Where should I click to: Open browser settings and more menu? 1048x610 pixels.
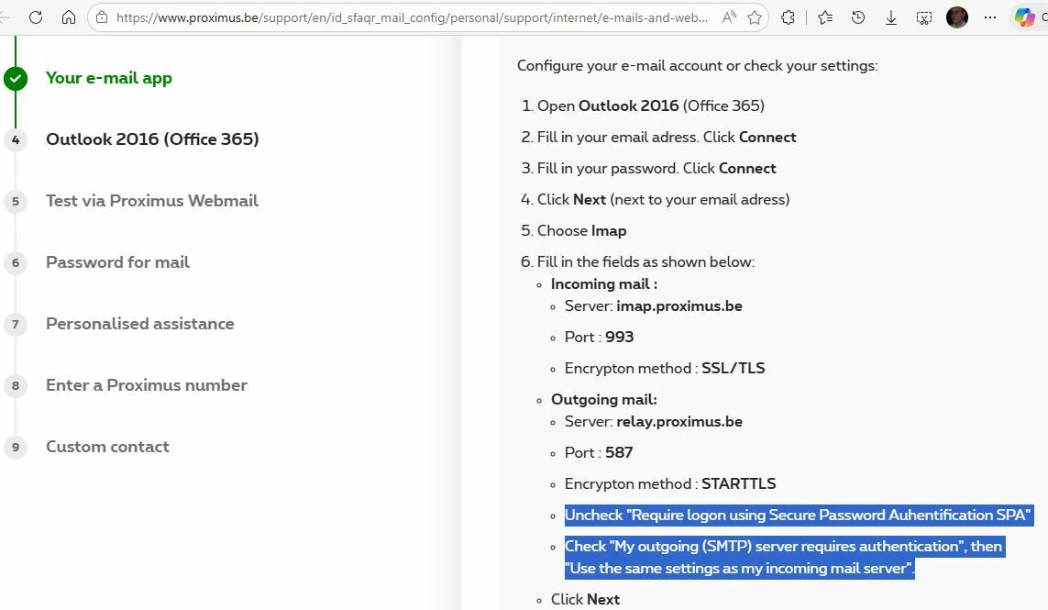990,17
